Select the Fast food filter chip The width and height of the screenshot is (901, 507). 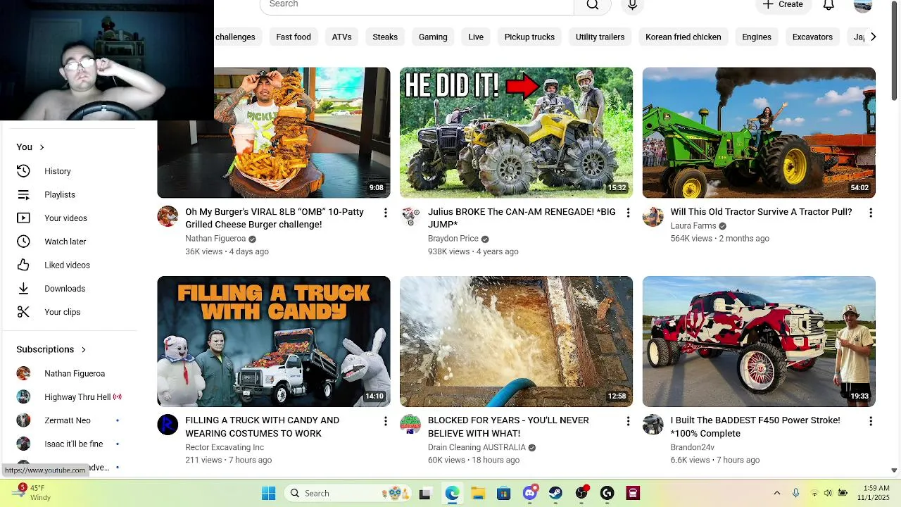pyautogui.click(x=294, y=37)
